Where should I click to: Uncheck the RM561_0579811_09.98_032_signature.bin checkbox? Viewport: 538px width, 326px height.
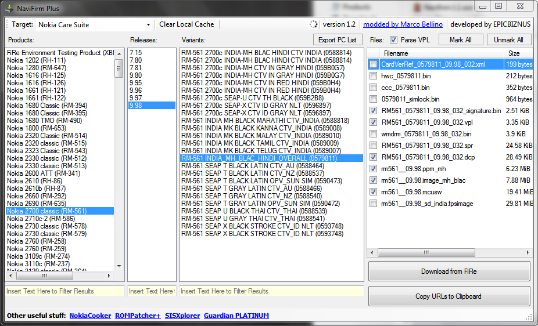374,111
